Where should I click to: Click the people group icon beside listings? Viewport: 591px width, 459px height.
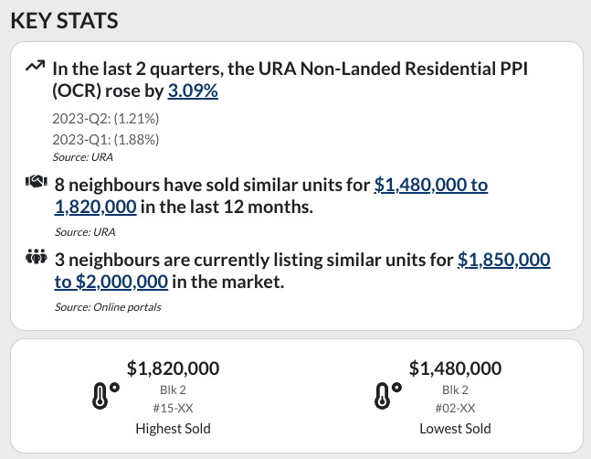[37, 257]
